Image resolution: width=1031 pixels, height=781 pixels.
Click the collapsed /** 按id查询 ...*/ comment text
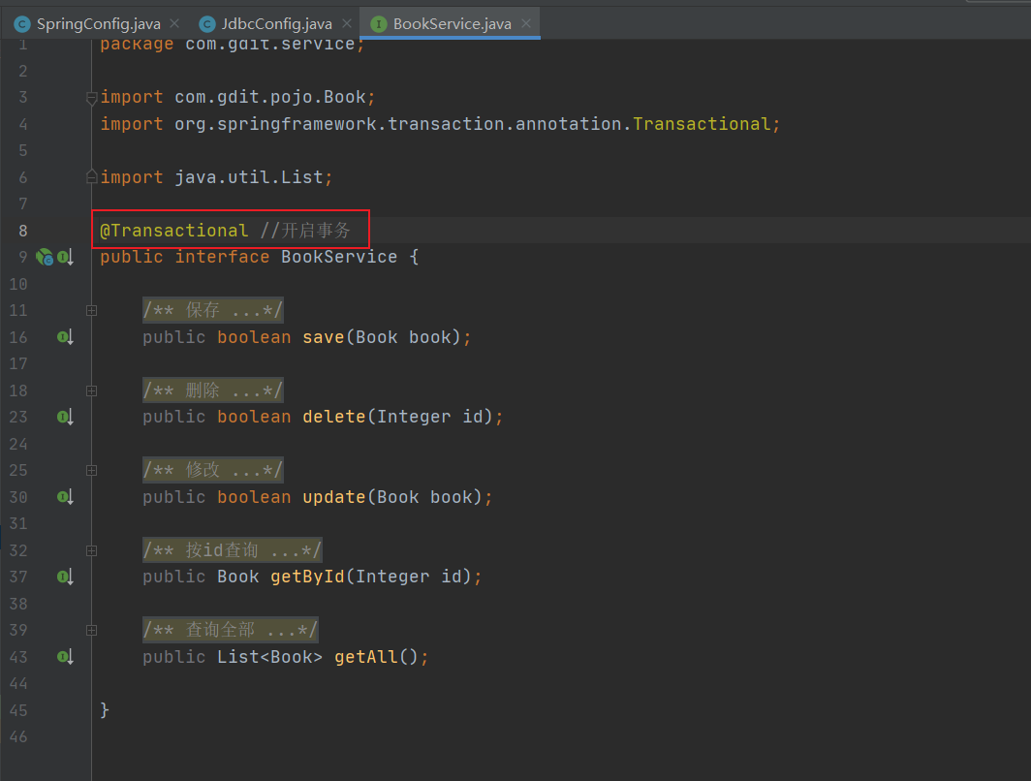coord(233,550)
